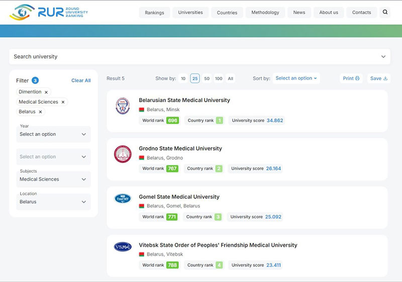Viewport: 402px width, 282px height.
Task: Show 50 results per page
Action: click(207, 79)
